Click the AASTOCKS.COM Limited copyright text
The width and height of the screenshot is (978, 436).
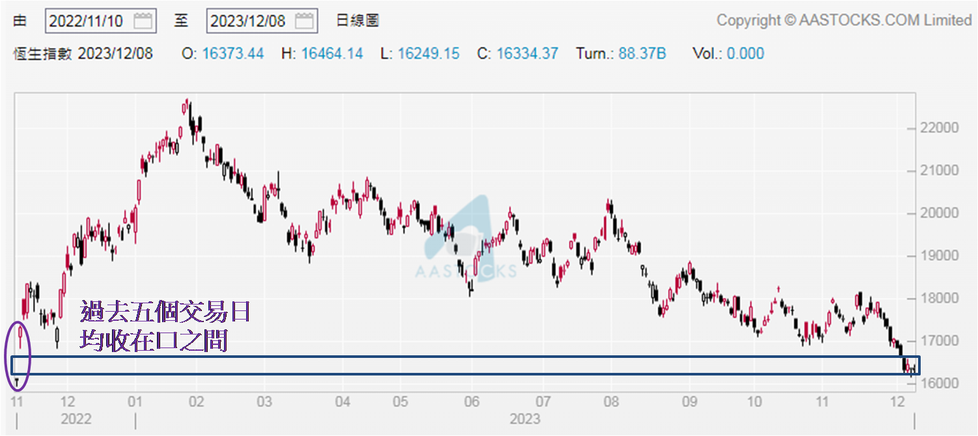pyautogui.click(x=844, y=21)
